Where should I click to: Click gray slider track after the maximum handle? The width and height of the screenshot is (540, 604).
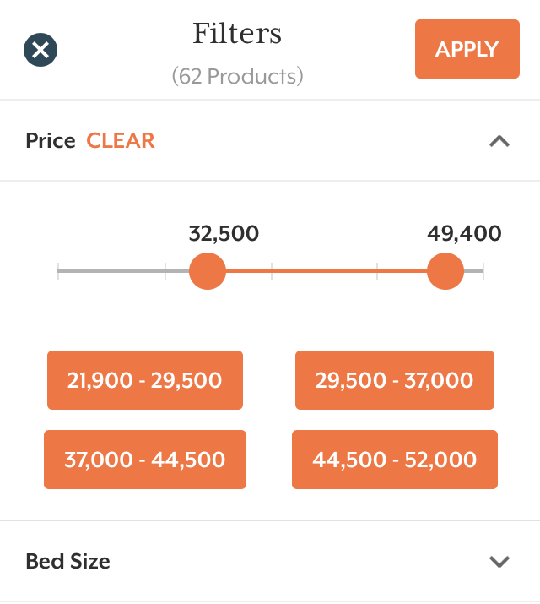click(x=473, y=271)
